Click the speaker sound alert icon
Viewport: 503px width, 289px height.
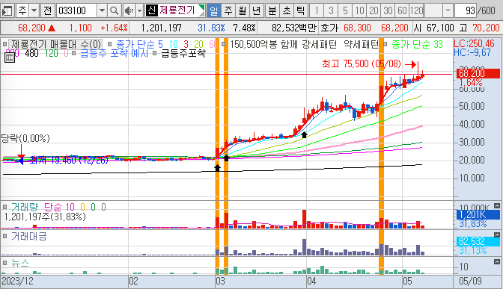pyautogui.click(x=129, y=11)
